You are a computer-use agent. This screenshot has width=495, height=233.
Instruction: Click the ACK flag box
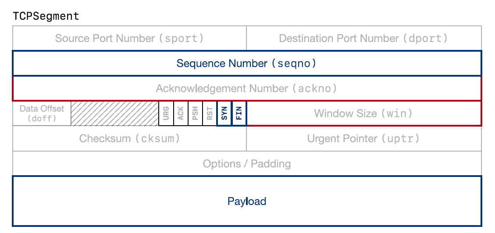[x=181, y=113]
